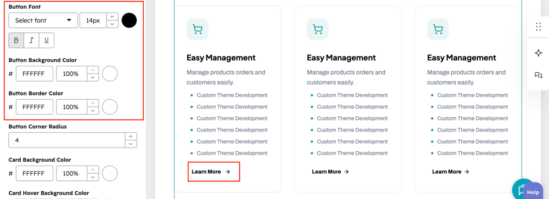The image size is (549, 199).
Task: Click Learn More in the second card
Action: click(331, 172)
